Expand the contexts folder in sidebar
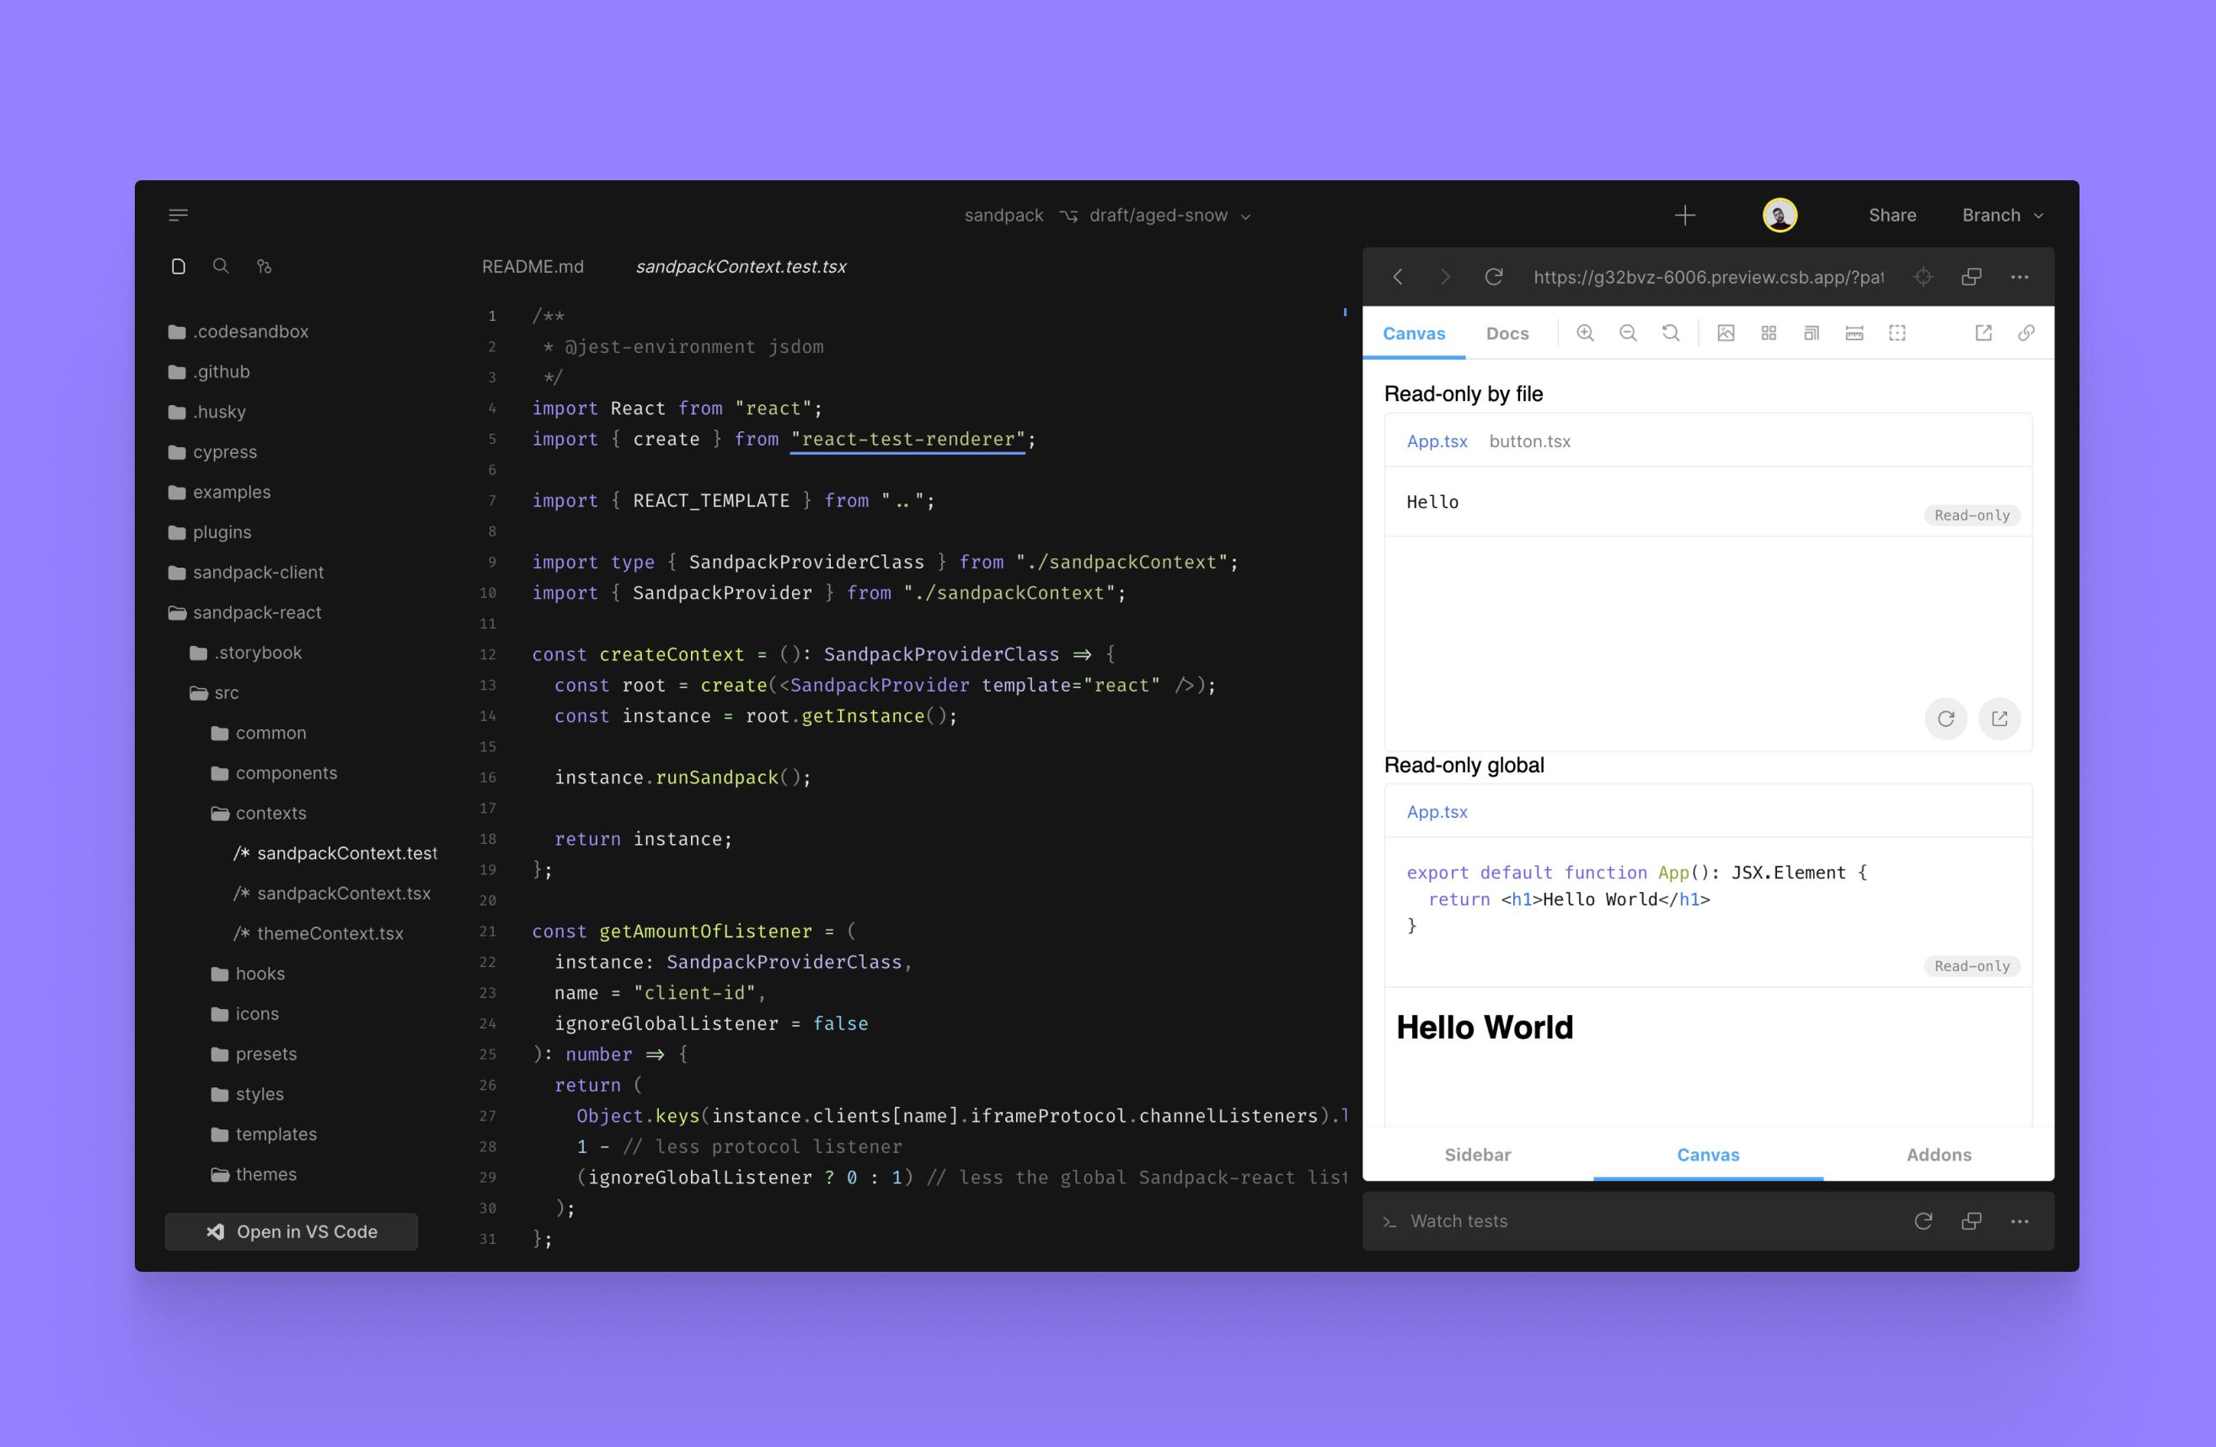2216x1447 pixels. pyautogui.click(x=270, y=812)
